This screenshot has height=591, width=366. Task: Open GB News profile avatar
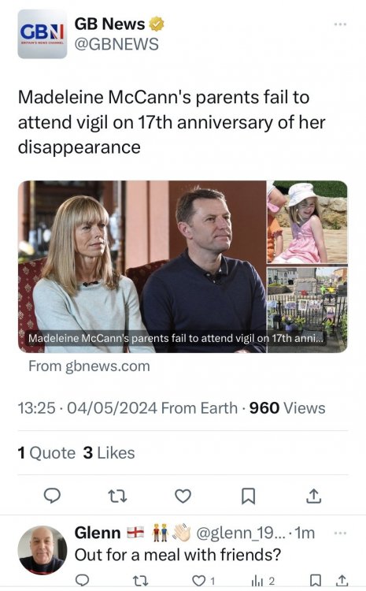click(43, 34)
